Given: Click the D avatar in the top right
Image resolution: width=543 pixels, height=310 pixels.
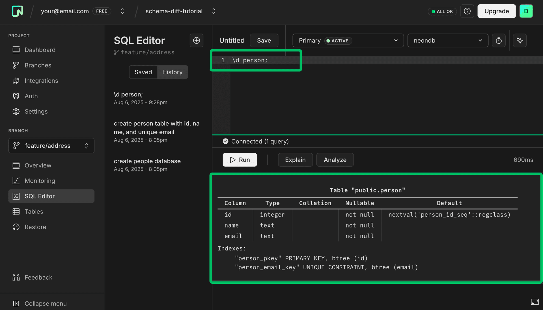Looking at the screenshot, I should pyautogui.click(x=526, y=11).
